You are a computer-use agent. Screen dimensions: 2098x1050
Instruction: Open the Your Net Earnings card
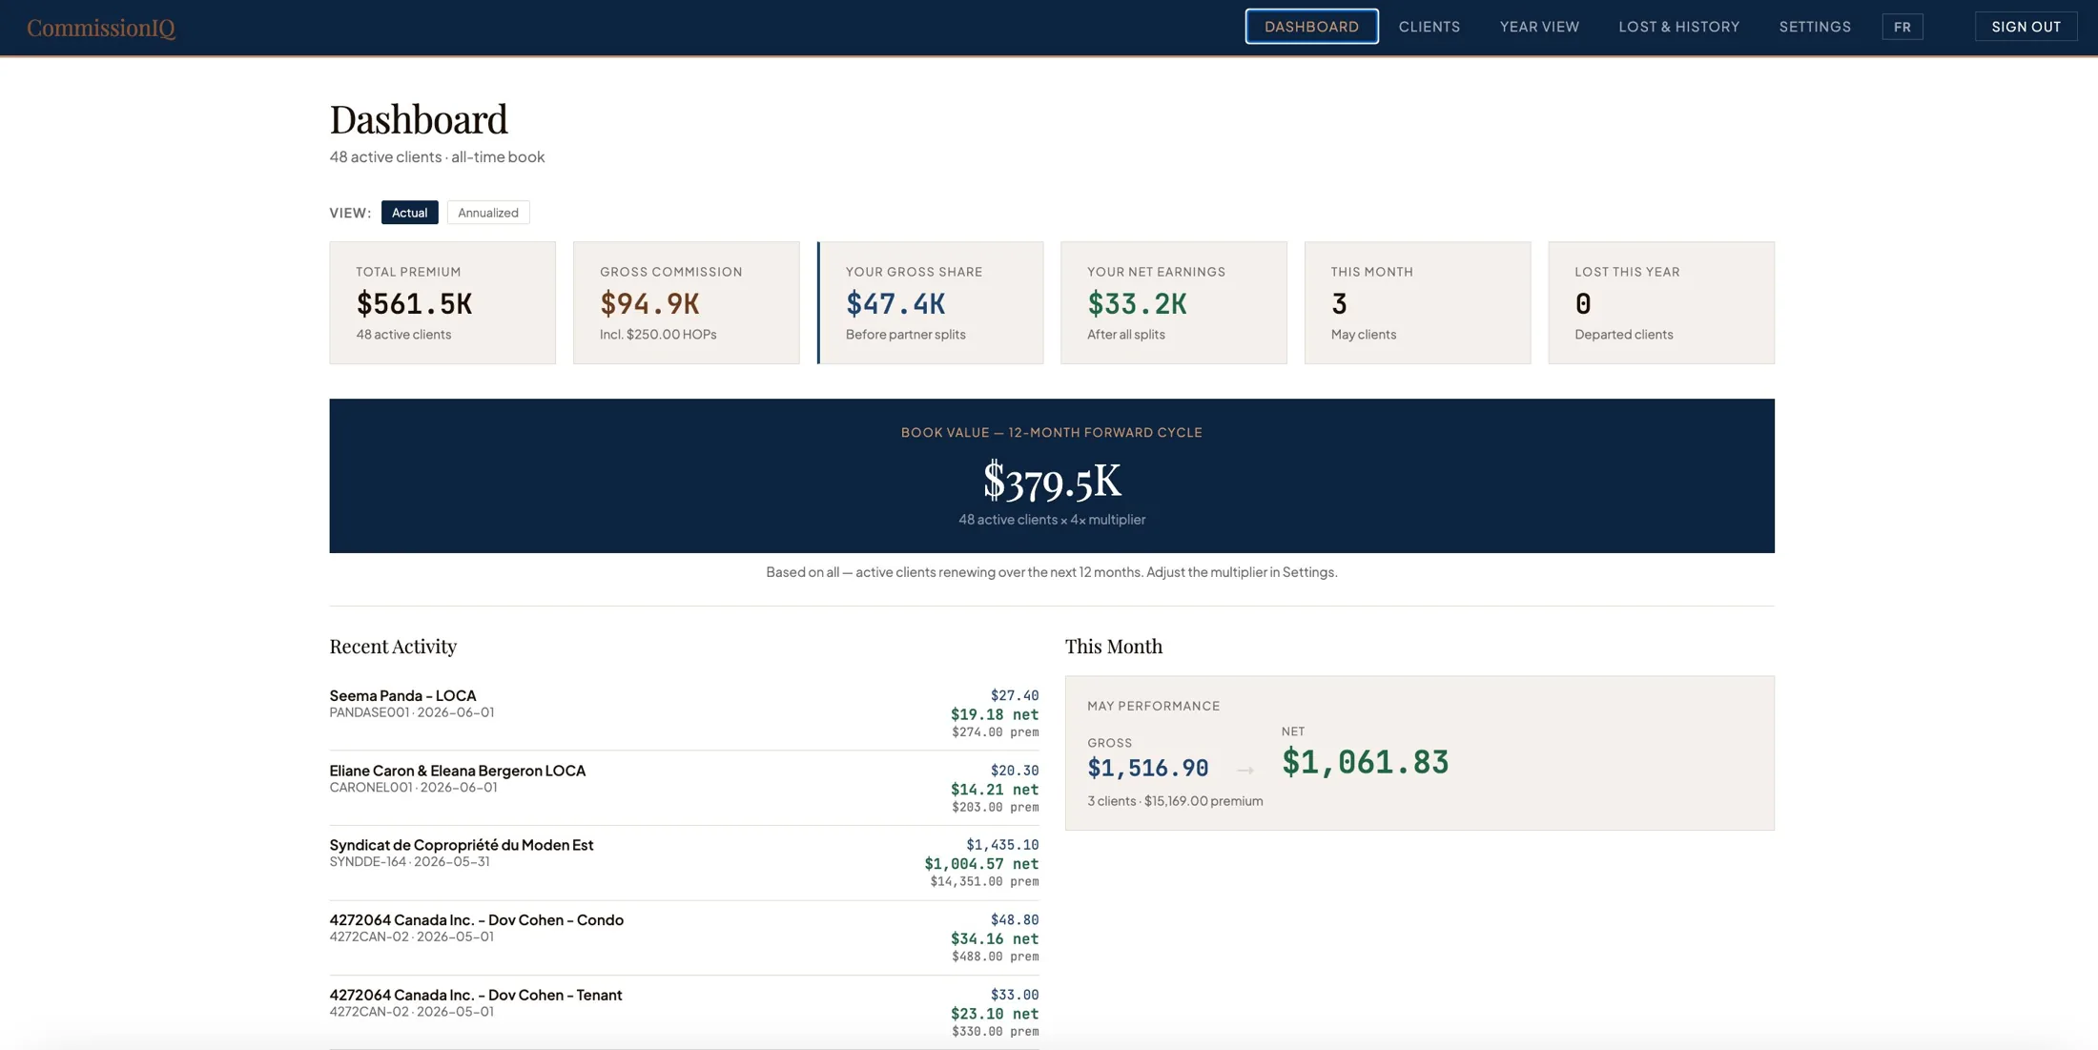pyautogui.click(x=1173, y=302)
